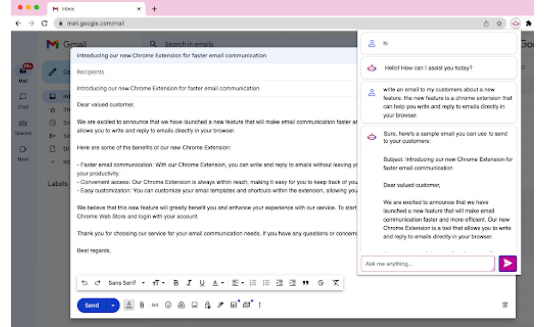
Task: Close the Inbox browser tab
Action: (x=138, y=9)
